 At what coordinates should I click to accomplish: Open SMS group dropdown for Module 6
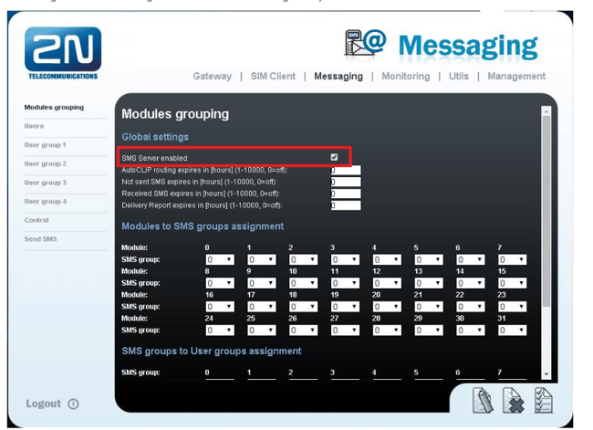pos(470,259)
